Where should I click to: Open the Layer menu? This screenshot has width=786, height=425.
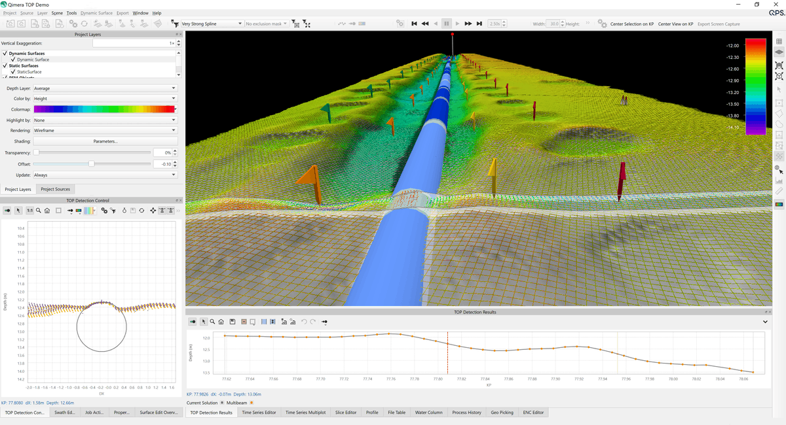(43, 13)
